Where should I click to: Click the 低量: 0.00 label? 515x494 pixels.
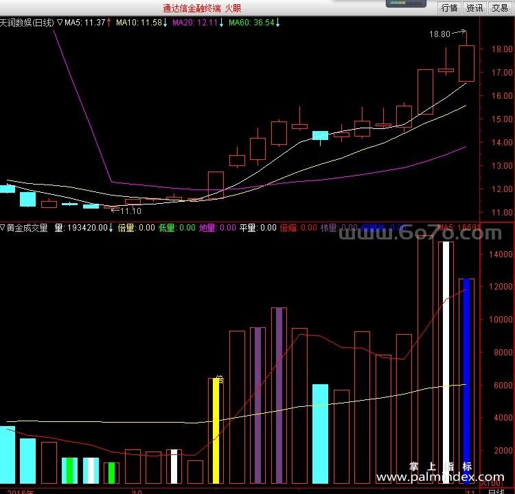point(177,228)
